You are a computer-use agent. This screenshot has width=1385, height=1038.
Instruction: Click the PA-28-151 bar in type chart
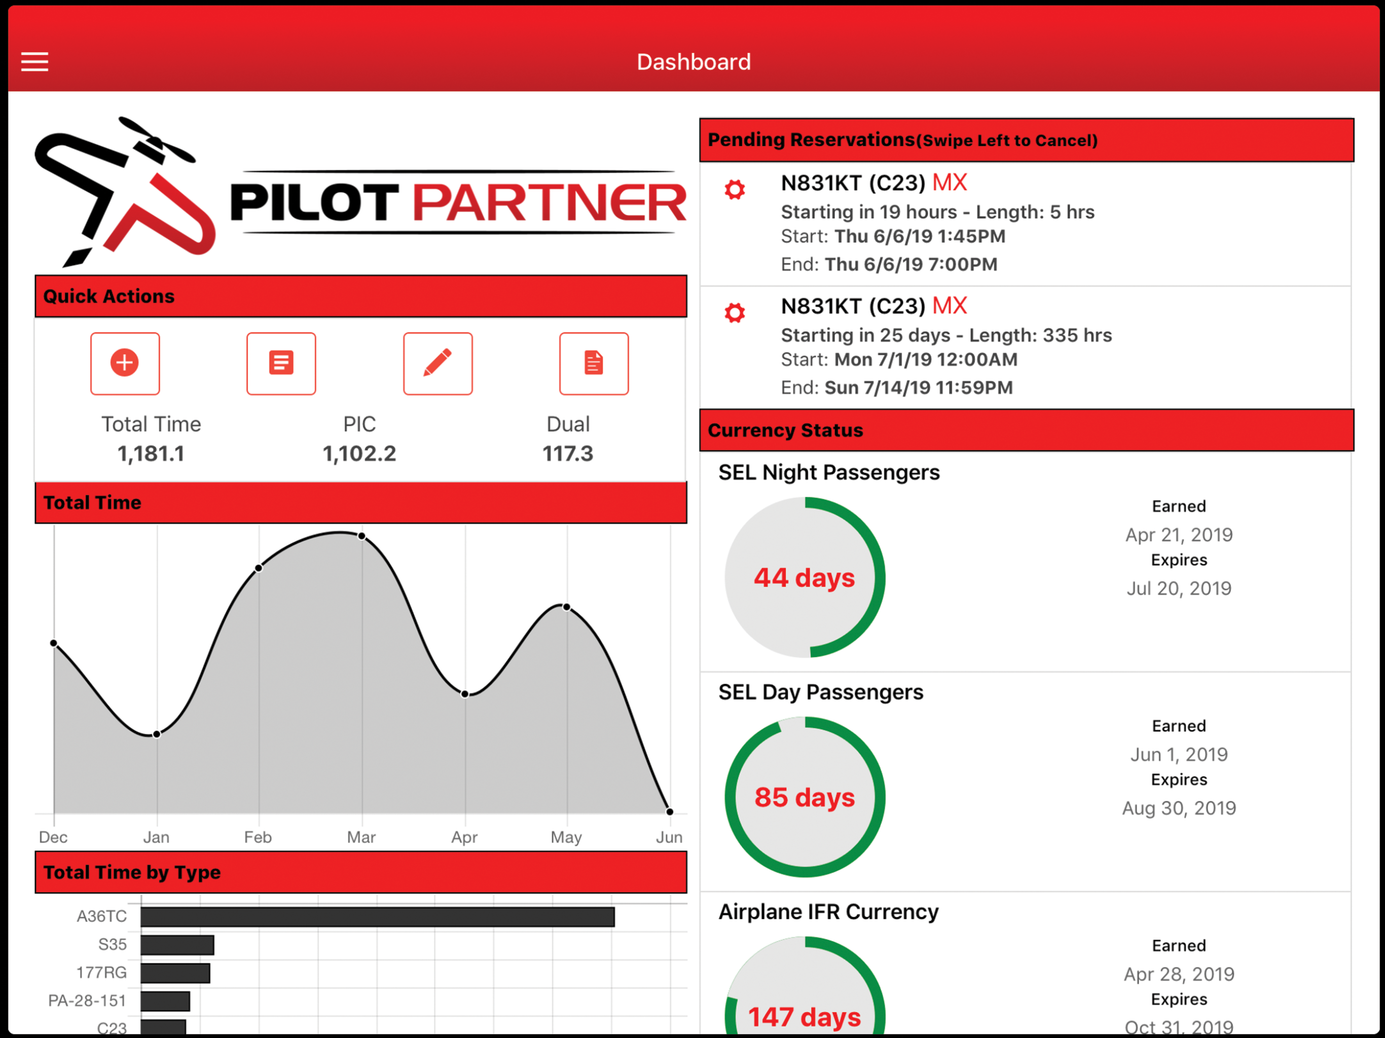pyautogui.click(x=165, y=1001)
